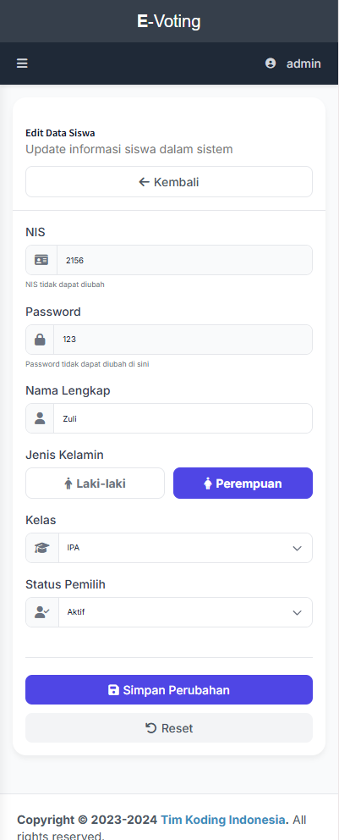Go back with the Kembali button
Image resolution: width=339 pixels, height=840 pixels.
pos(169,181)
